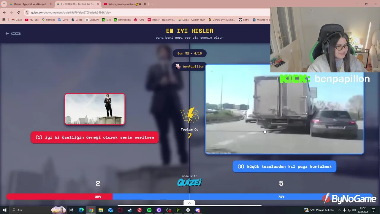This screenshot has height=214, width=380.
Task: Open the Donate ByNoGame bookmark
Action: (x=222, y=20)
